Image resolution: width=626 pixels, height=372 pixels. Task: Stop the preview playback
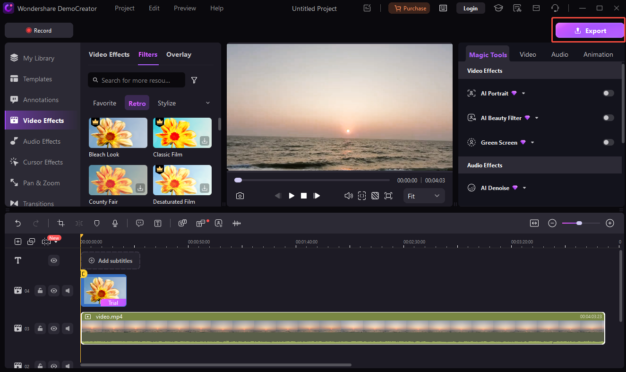tap(304, 196)
